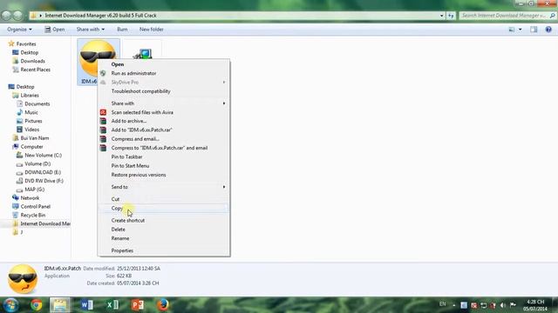Click the shield icon beside Run as administrator
558x313 pixels.
coord(103,73)
